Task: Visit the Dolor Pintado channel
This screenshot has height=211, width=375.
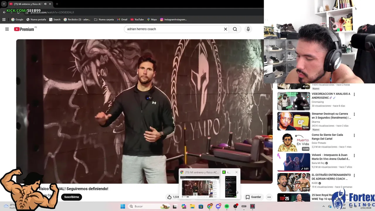Action: click(x=319, y=143)
